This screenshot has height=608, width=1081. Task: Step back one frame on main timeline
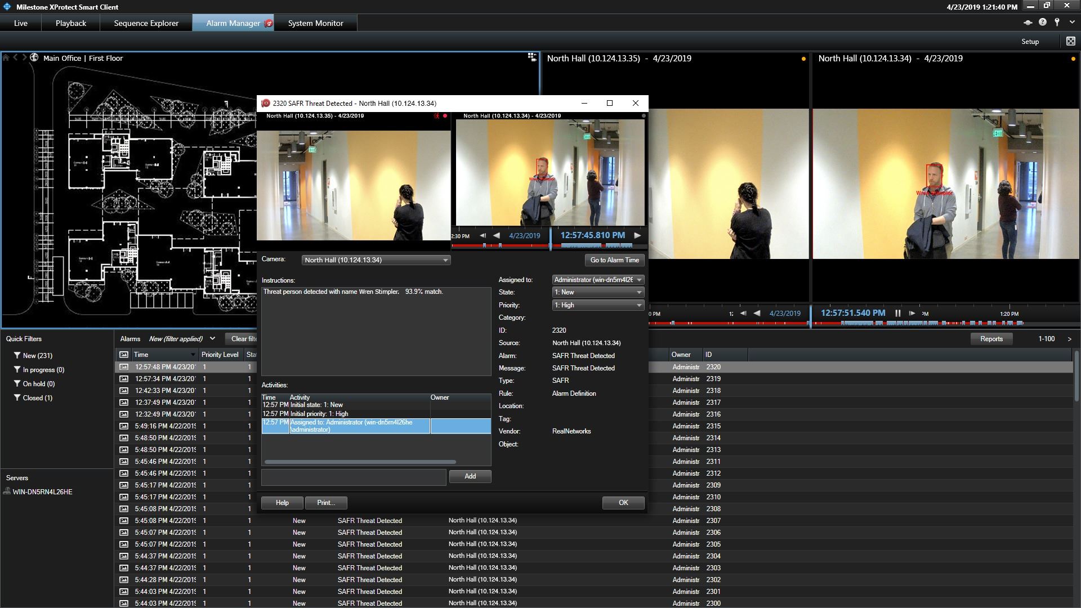(743, 313)
